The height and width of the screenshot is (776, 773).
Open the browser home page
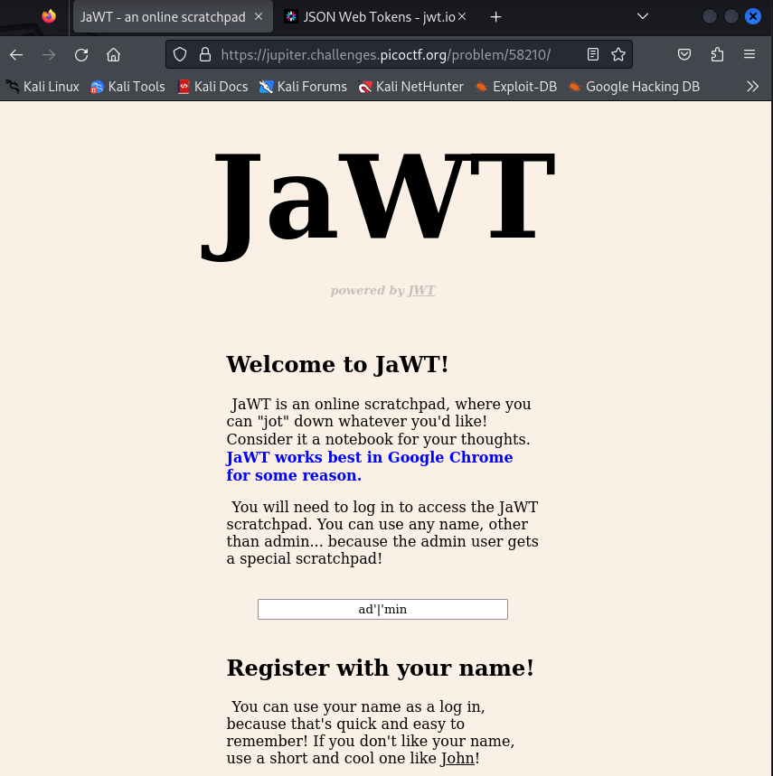coord(113,54)
